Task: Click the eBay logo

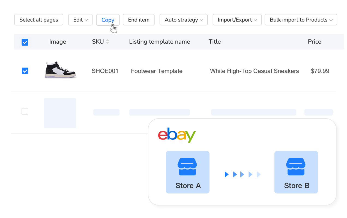Action: [177, 135]
